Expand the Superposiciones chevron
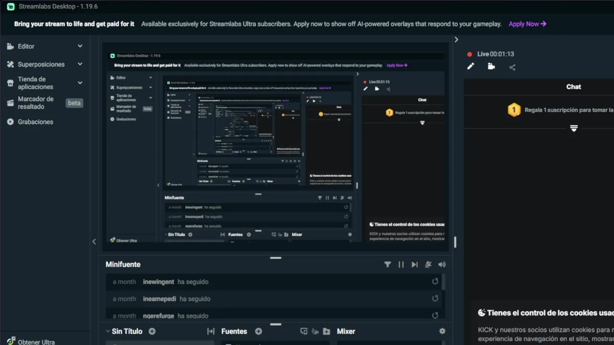 coord(80,64)
